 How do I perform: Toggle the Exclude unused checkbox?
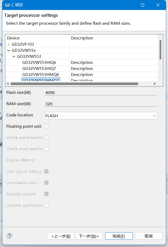pyautogui.click(x=46, y=194)
